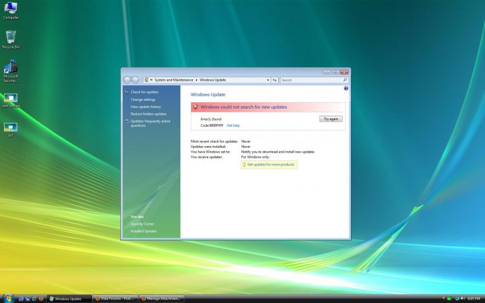Image resolution: width=485 pixels, height=303 pixels.
Task: Open the Recycle Bin desktop icon
Action: point(11,39)
